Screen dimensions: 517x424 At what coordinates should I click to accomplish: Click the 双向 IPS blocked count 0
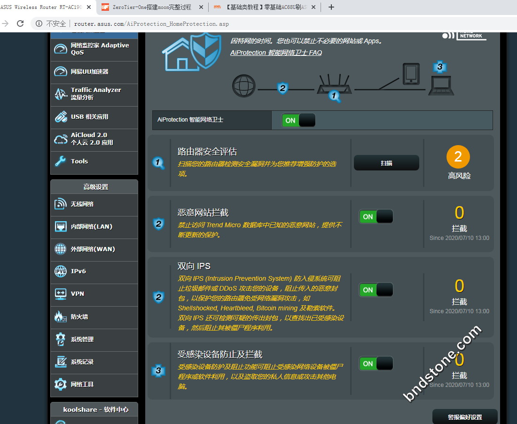click(459, 286)
